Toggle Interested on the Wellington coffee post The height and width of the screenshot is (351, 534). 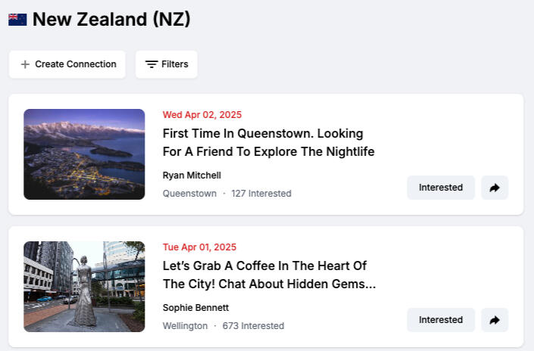[x=440, y=320]
